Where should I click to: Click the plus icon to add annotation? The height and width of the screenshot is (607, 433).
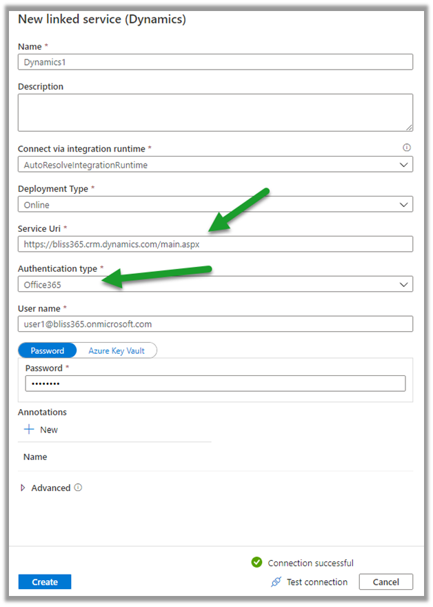(29, 429)
